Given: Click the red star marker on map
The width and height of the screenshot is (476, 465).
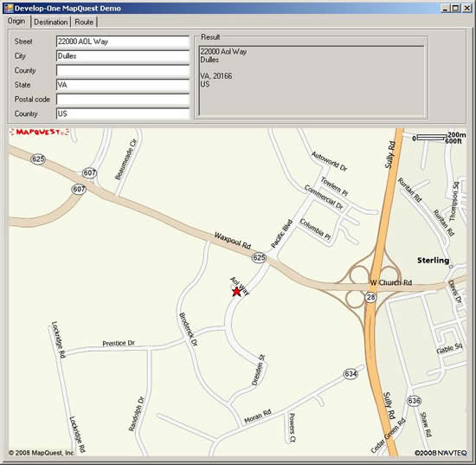Looking at the screenshot, I should point(236,292).
